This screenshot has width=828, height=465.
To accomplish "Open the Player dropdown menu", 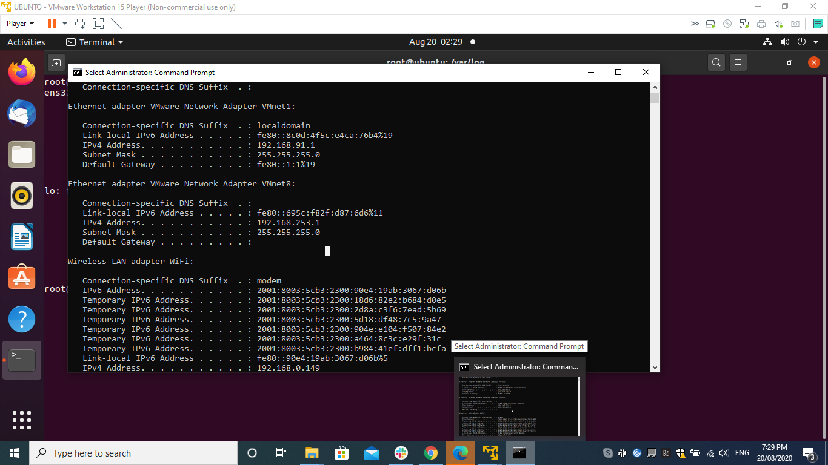I will pos(20,24).
